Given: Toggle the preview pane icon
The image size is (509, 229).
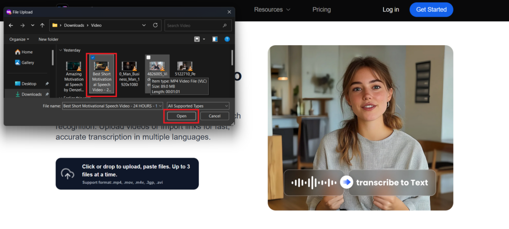Looking at the screenshot, I should click(x=215, y=39).
